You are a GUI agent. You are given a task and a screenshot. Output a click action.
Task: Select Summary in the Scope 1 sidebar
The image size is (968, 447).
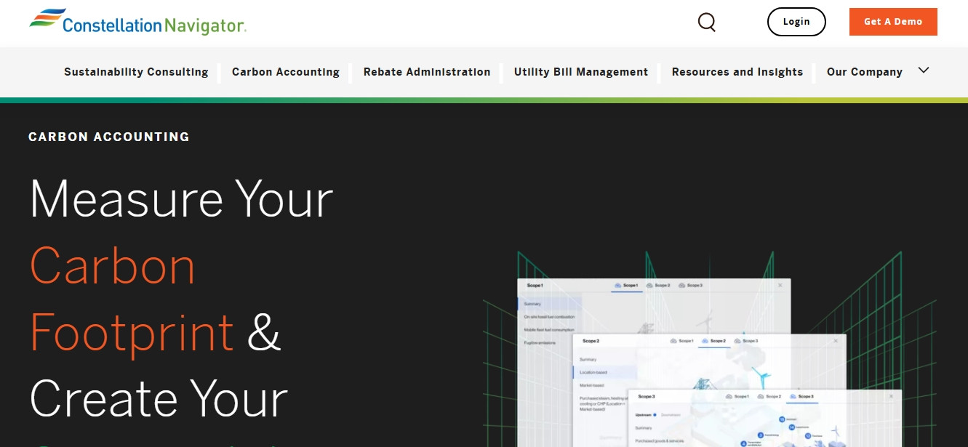click(x=532, y=303)
